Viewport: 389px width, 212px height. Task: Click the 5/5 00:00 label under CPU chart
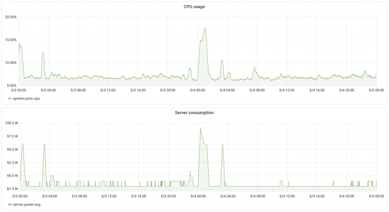[376, 90]
